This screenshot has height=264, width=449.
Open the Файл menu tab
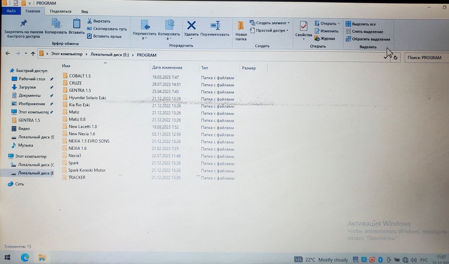tap(11, 11)
